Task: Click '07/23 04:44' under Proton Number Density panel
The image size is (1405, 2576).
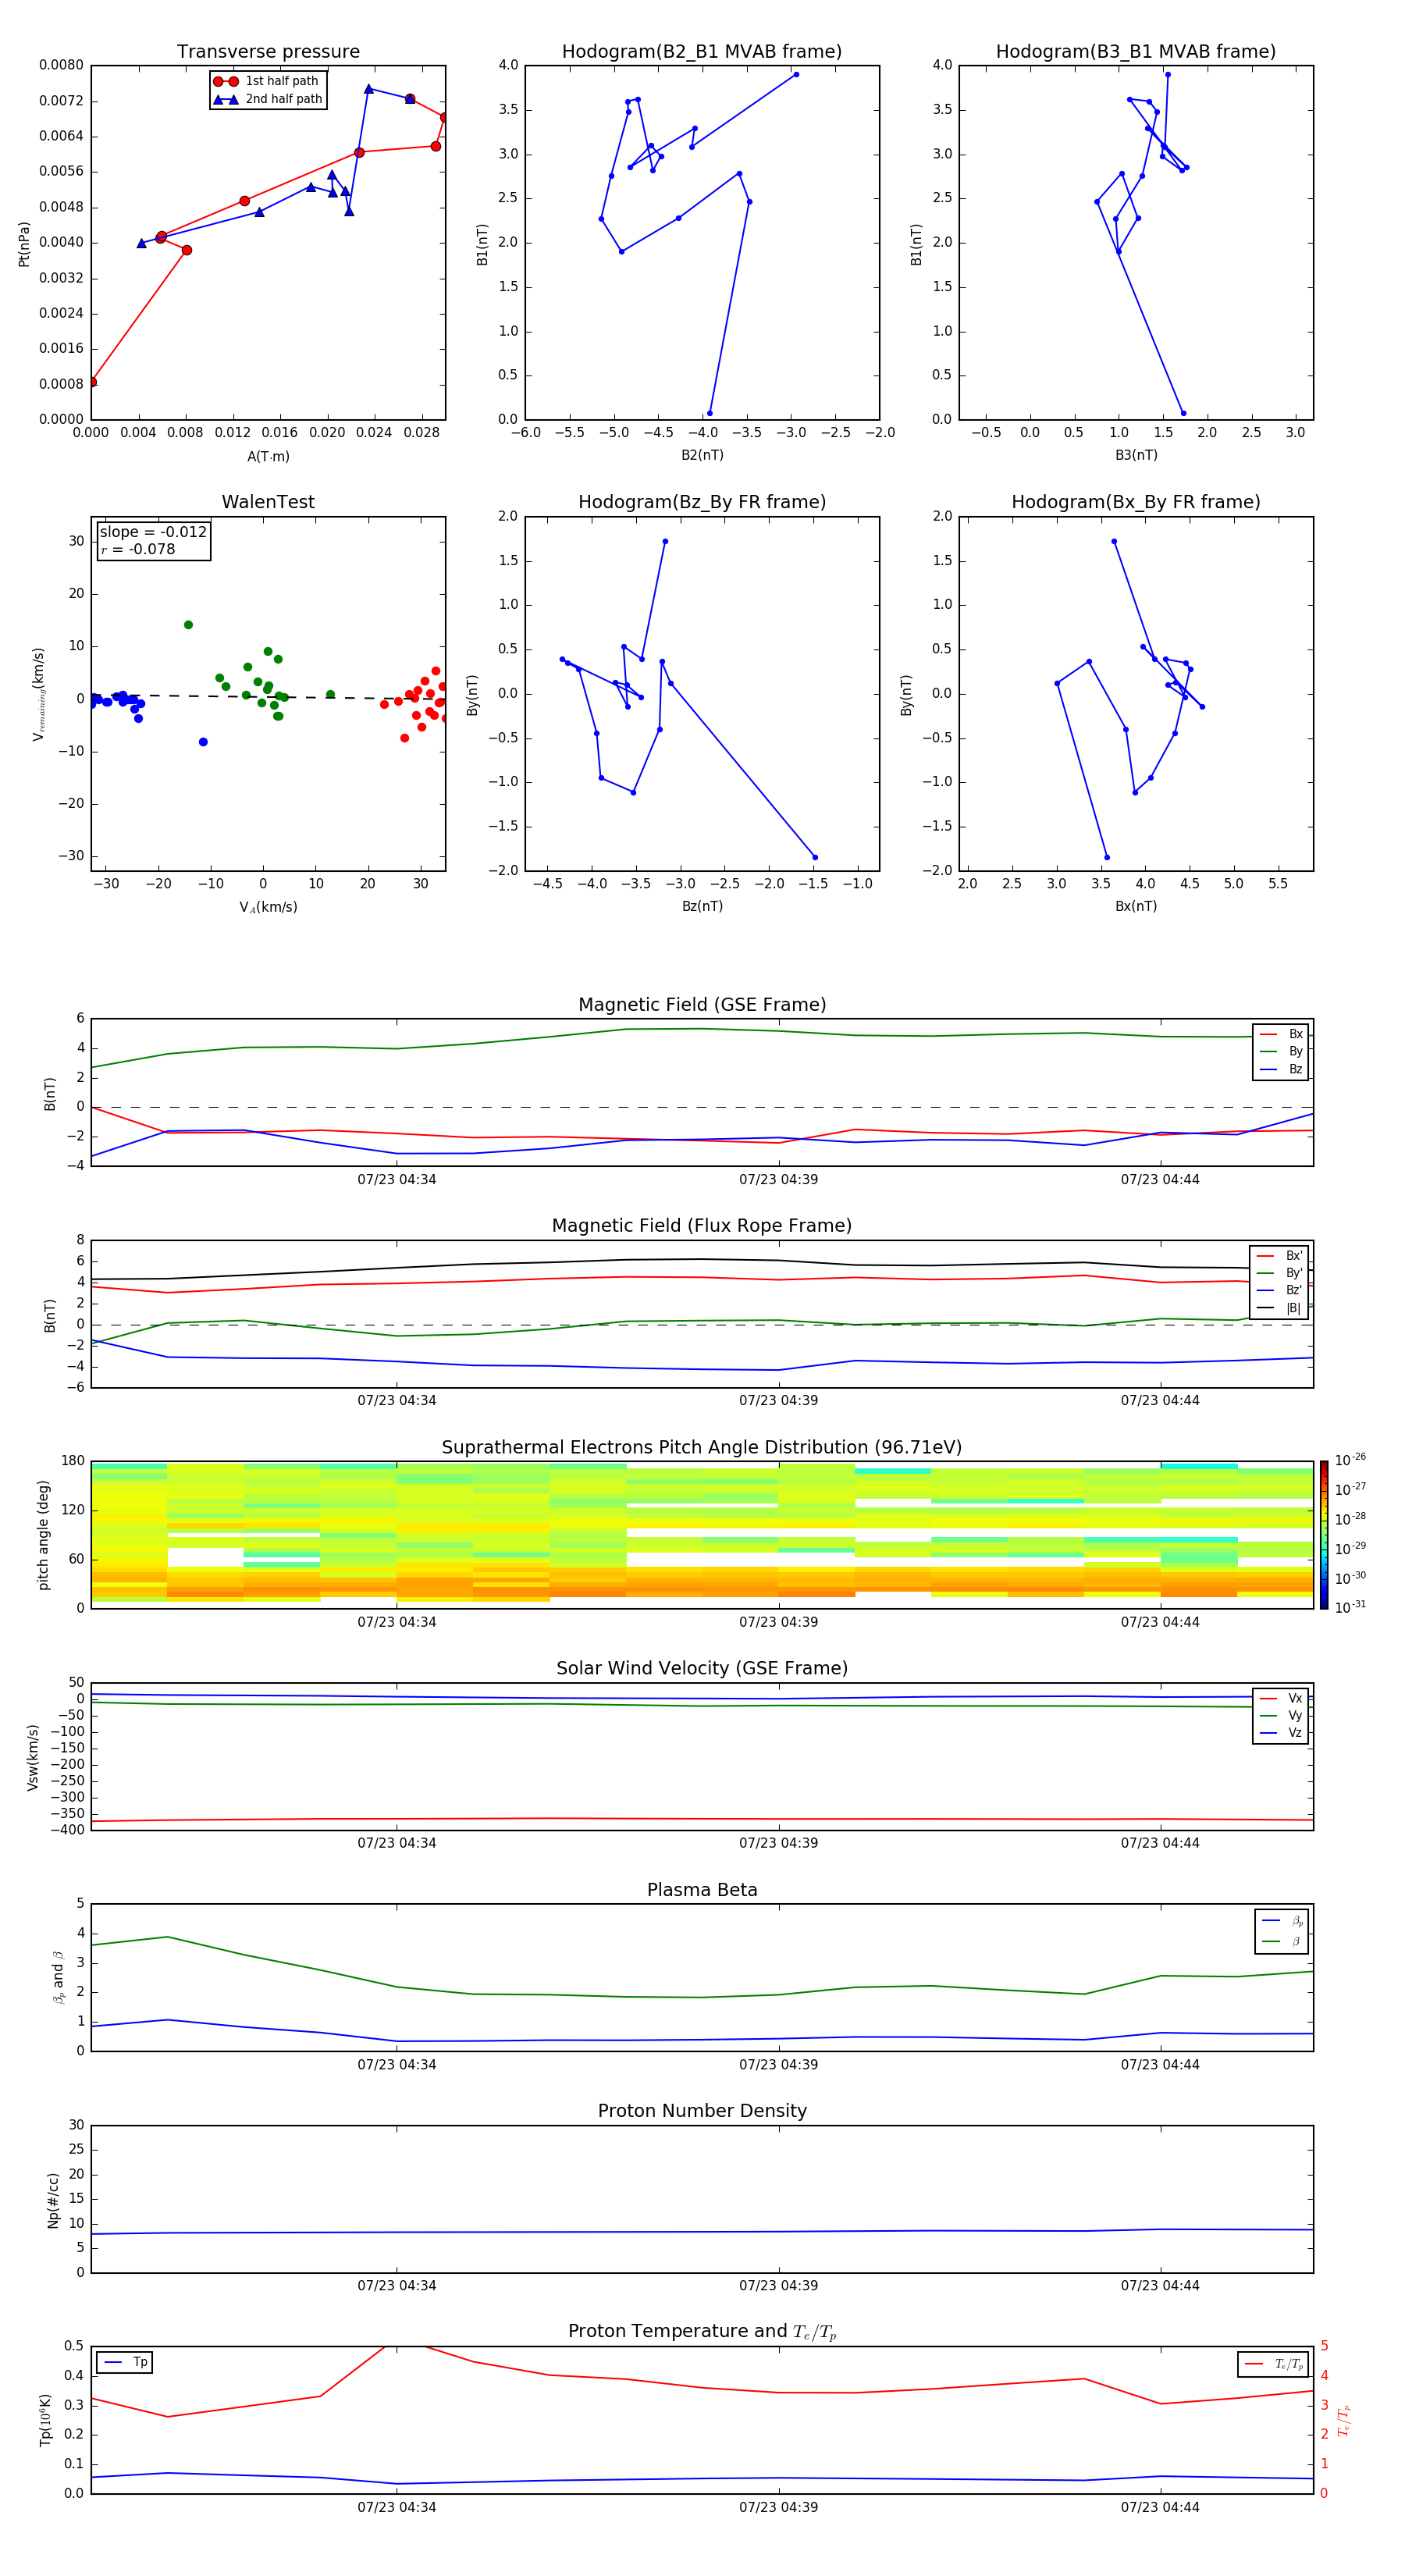Action: 1160,2286
